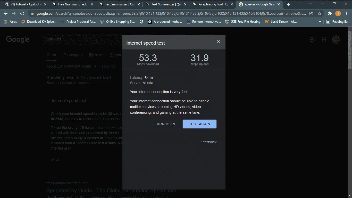Open the Apps bookmarks shortcut
This screenshot has height=198, width=352.
pyautogui.click(x=10, y=22)
